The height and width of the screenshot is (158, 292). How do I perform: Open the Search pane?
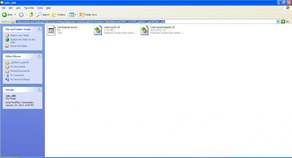pos(43,15)
